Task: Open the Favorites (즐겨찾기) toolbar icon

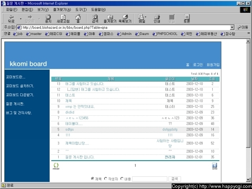Action: point(110,19)
